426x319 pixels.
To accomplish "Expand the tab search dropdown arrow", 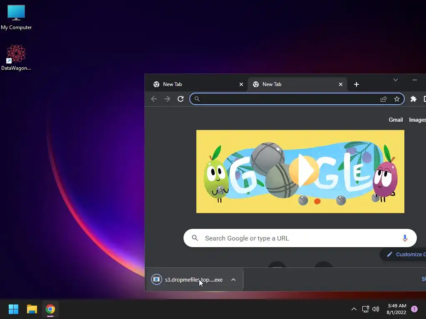I will [x=396, y=80].
